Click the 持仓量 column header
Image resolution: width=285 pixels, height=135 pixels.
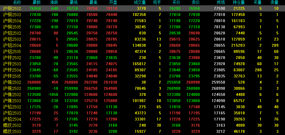click(x=239, y=2)
